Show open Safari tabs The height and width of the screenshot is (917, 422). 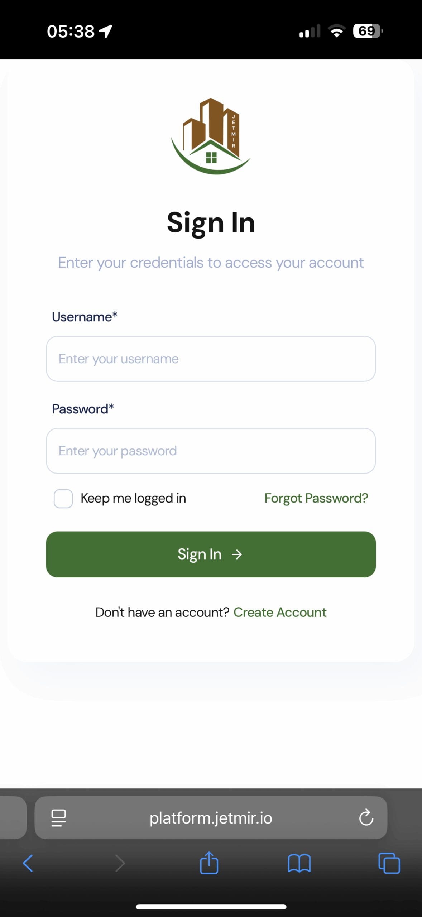tap(389, 863)
